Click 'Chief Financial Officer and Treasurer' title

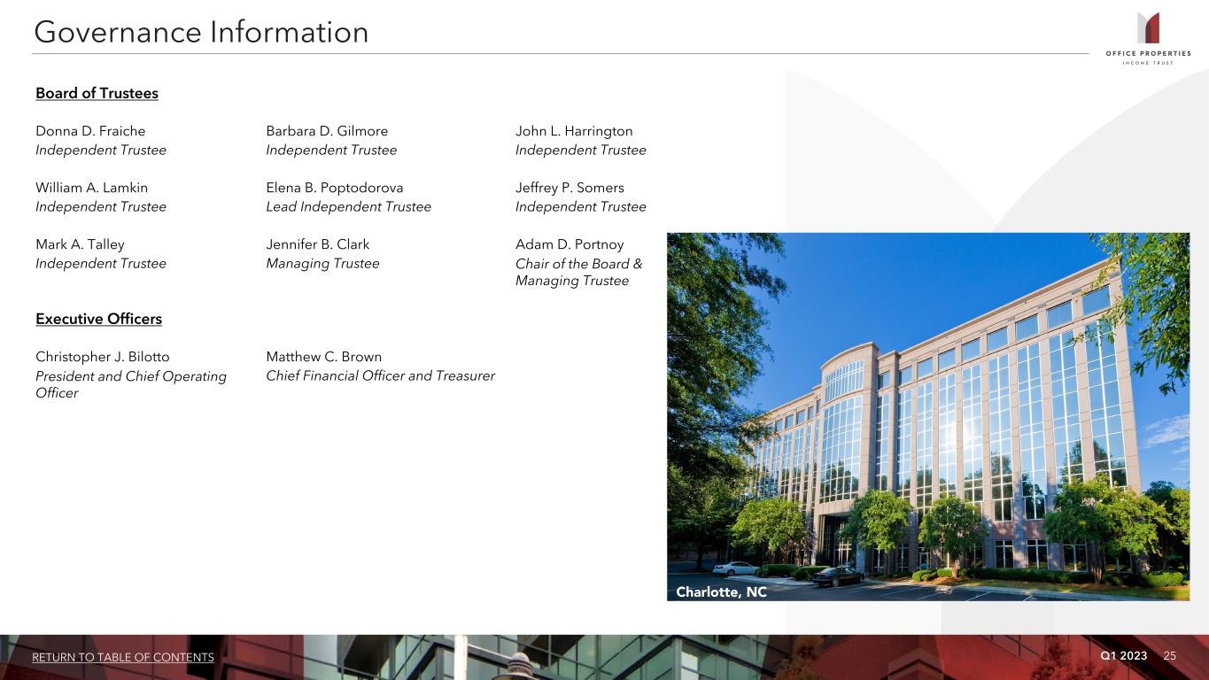[x=381, y=375]
